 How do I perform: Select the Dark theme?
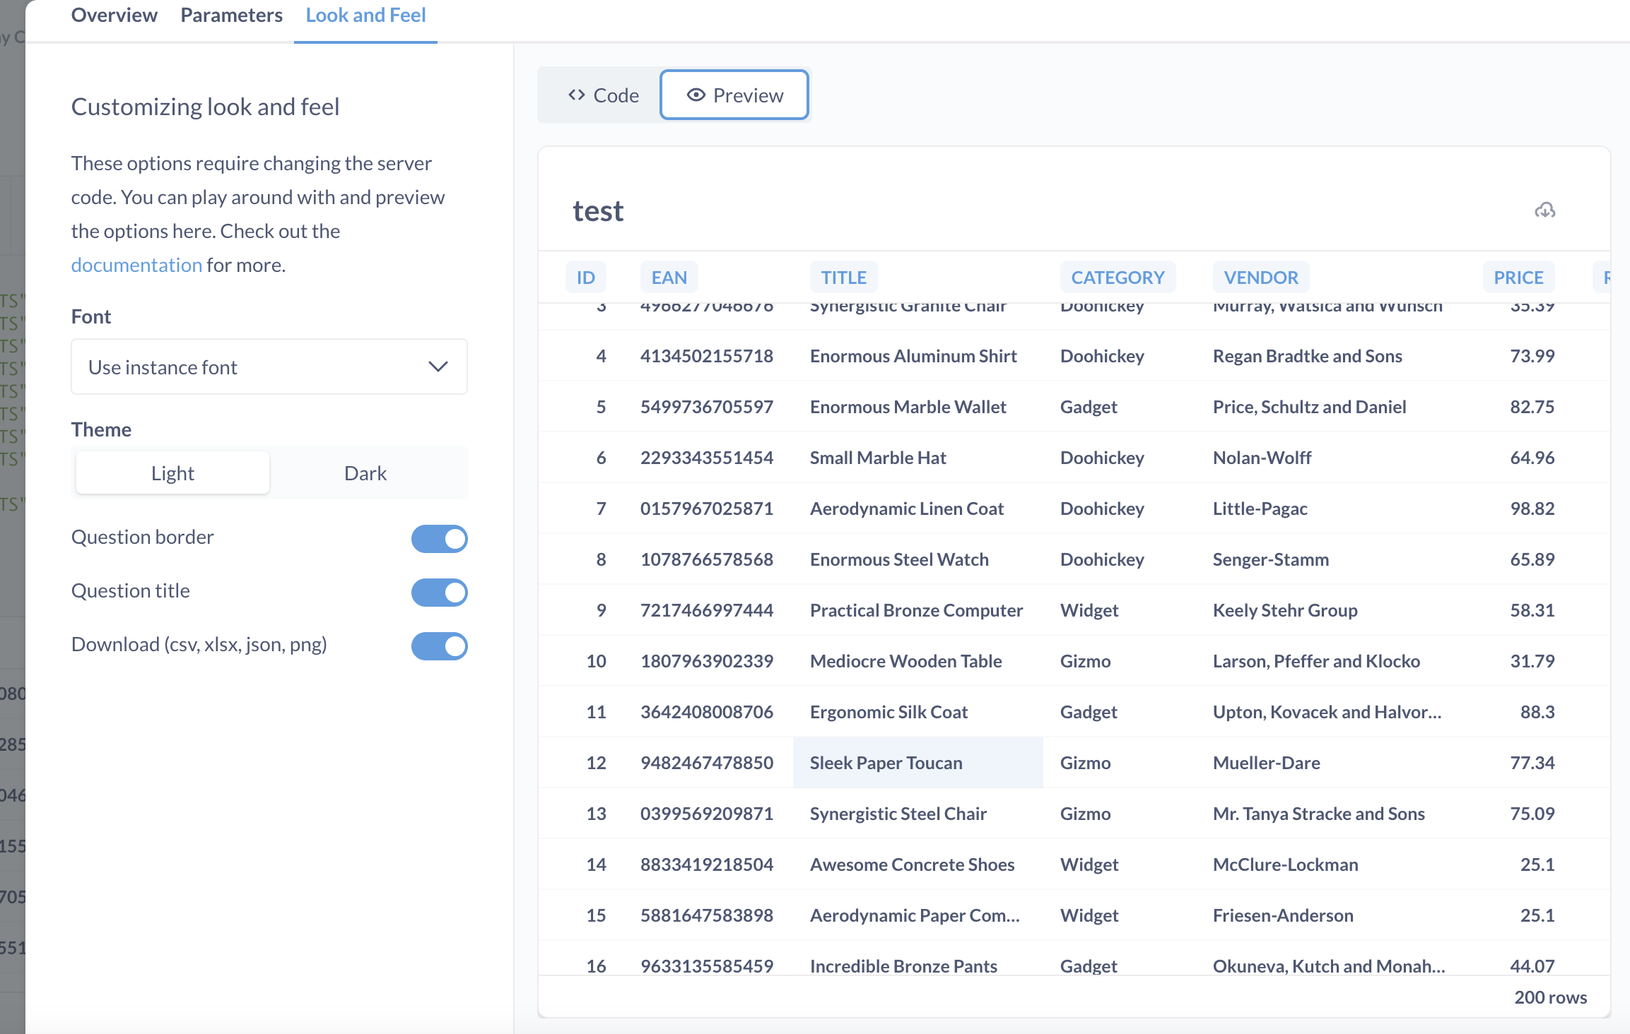point(365,473)
